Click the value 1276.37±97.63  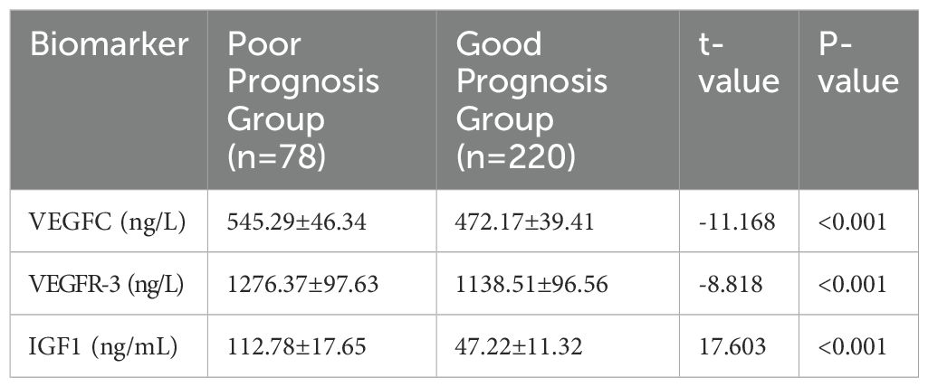(302, 284)
